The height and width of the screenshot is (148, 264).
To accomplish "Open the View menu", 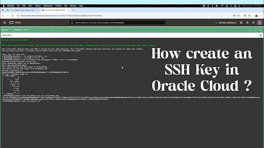I will click(30, 6).
